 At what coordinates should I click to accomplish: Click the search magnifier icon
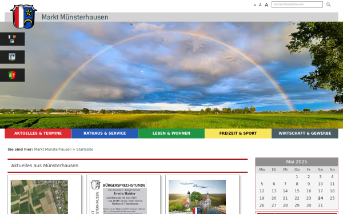click(328, 5)
